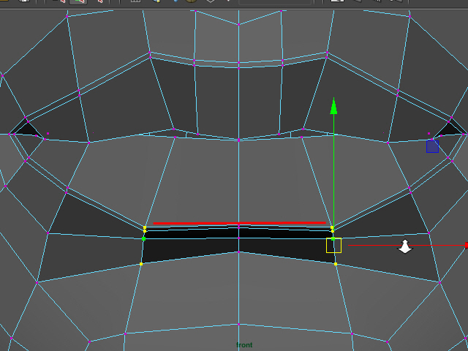
Task: Click the green Y-axis move arrow
Action: click(x=333, y=106)
